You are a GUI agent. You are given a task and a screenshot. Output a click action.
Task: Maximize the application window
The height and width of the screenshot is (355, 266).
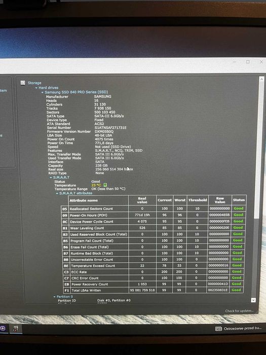248,62
